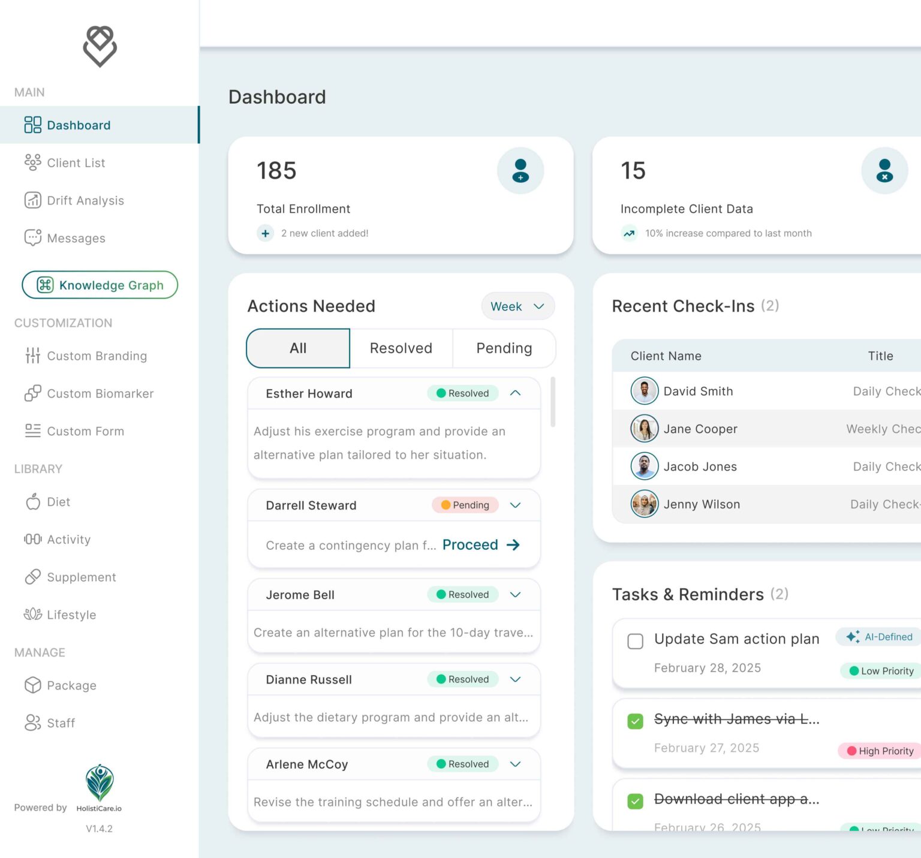This screenshot has width=921, height=858.
Task: Open the Drift Analysis sidebar icon
Action: pyautogui.click(x=32, y=200)
